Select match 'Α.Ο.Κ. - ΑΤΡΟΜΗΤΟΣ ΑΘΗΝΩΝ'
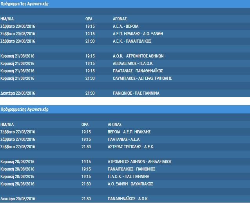The image size is (250, 203). pos(138,56)
